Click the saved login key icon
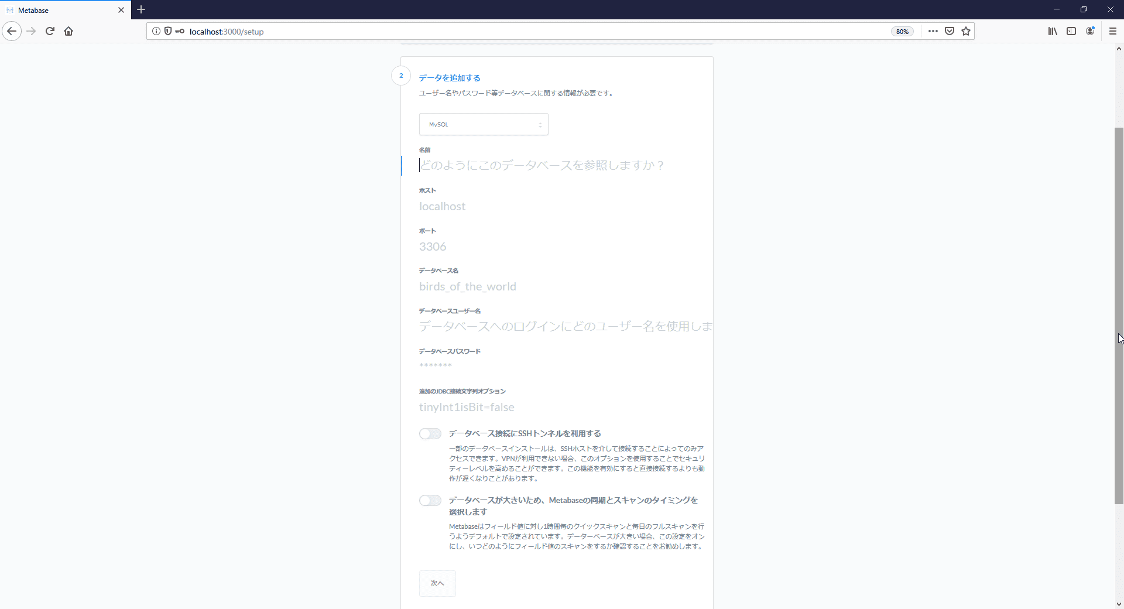The image size is (1124, 609). tap(180, 31)
